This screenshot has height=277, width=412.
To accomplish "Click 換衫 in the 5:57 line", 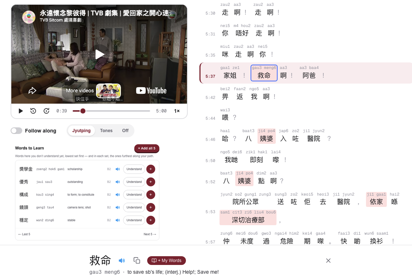I will (x=376, y=241).
